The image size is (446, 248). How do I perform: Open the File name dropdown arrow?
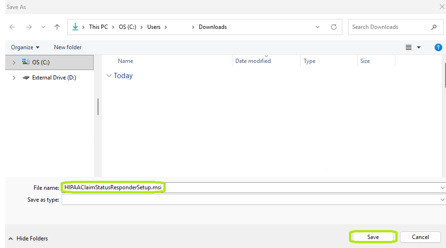pos(442,188)
